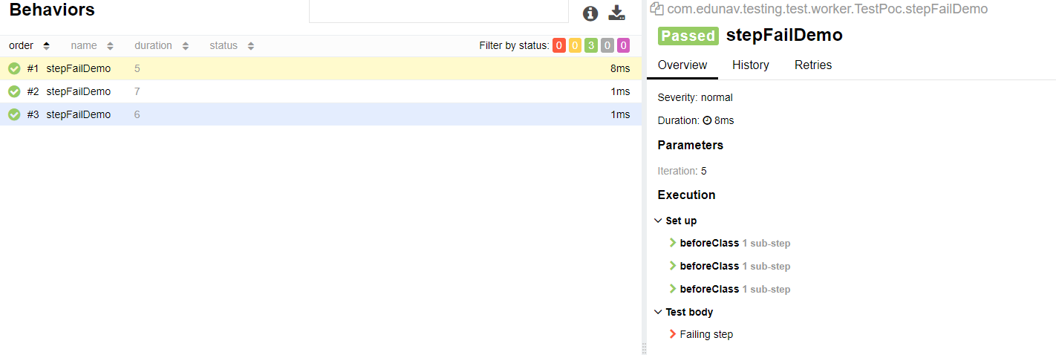Click the Parameters heading
Image resolution: width=1056 pixels, height=355 pixels.
pyautogui.click(x=691, y=145)
